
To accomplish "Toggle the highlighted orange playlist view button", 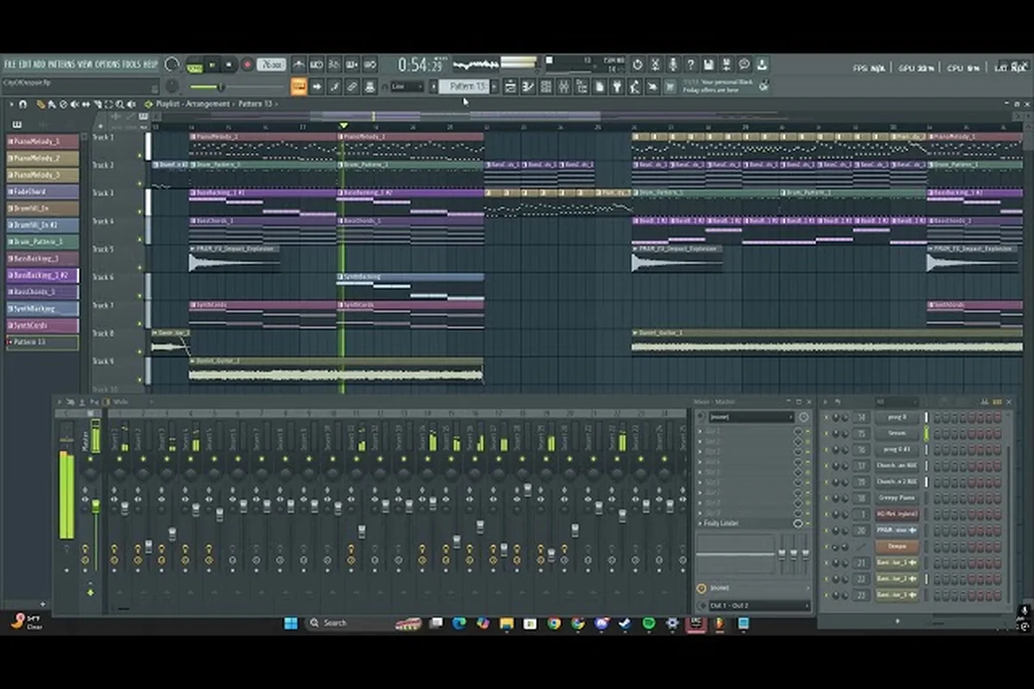I will coord(298,86).
